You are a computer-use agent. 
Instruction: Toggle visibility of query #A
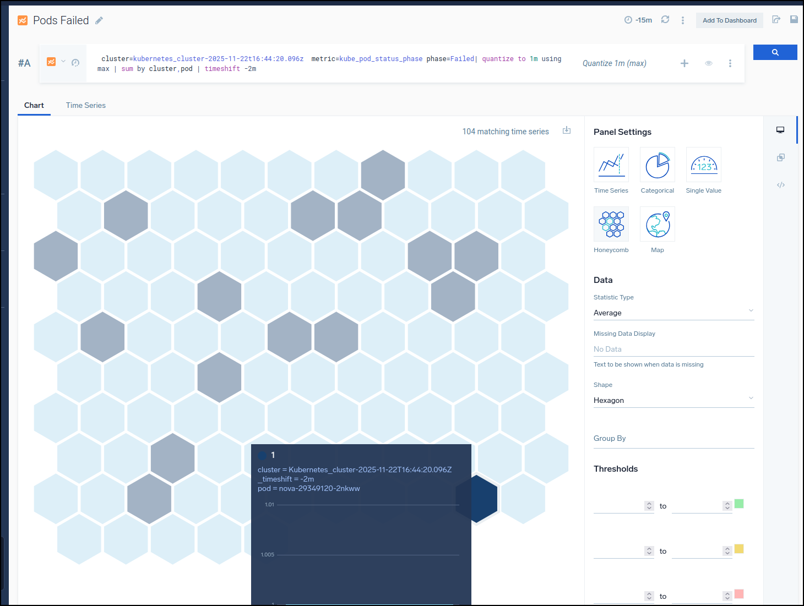(x=709, y=63)
